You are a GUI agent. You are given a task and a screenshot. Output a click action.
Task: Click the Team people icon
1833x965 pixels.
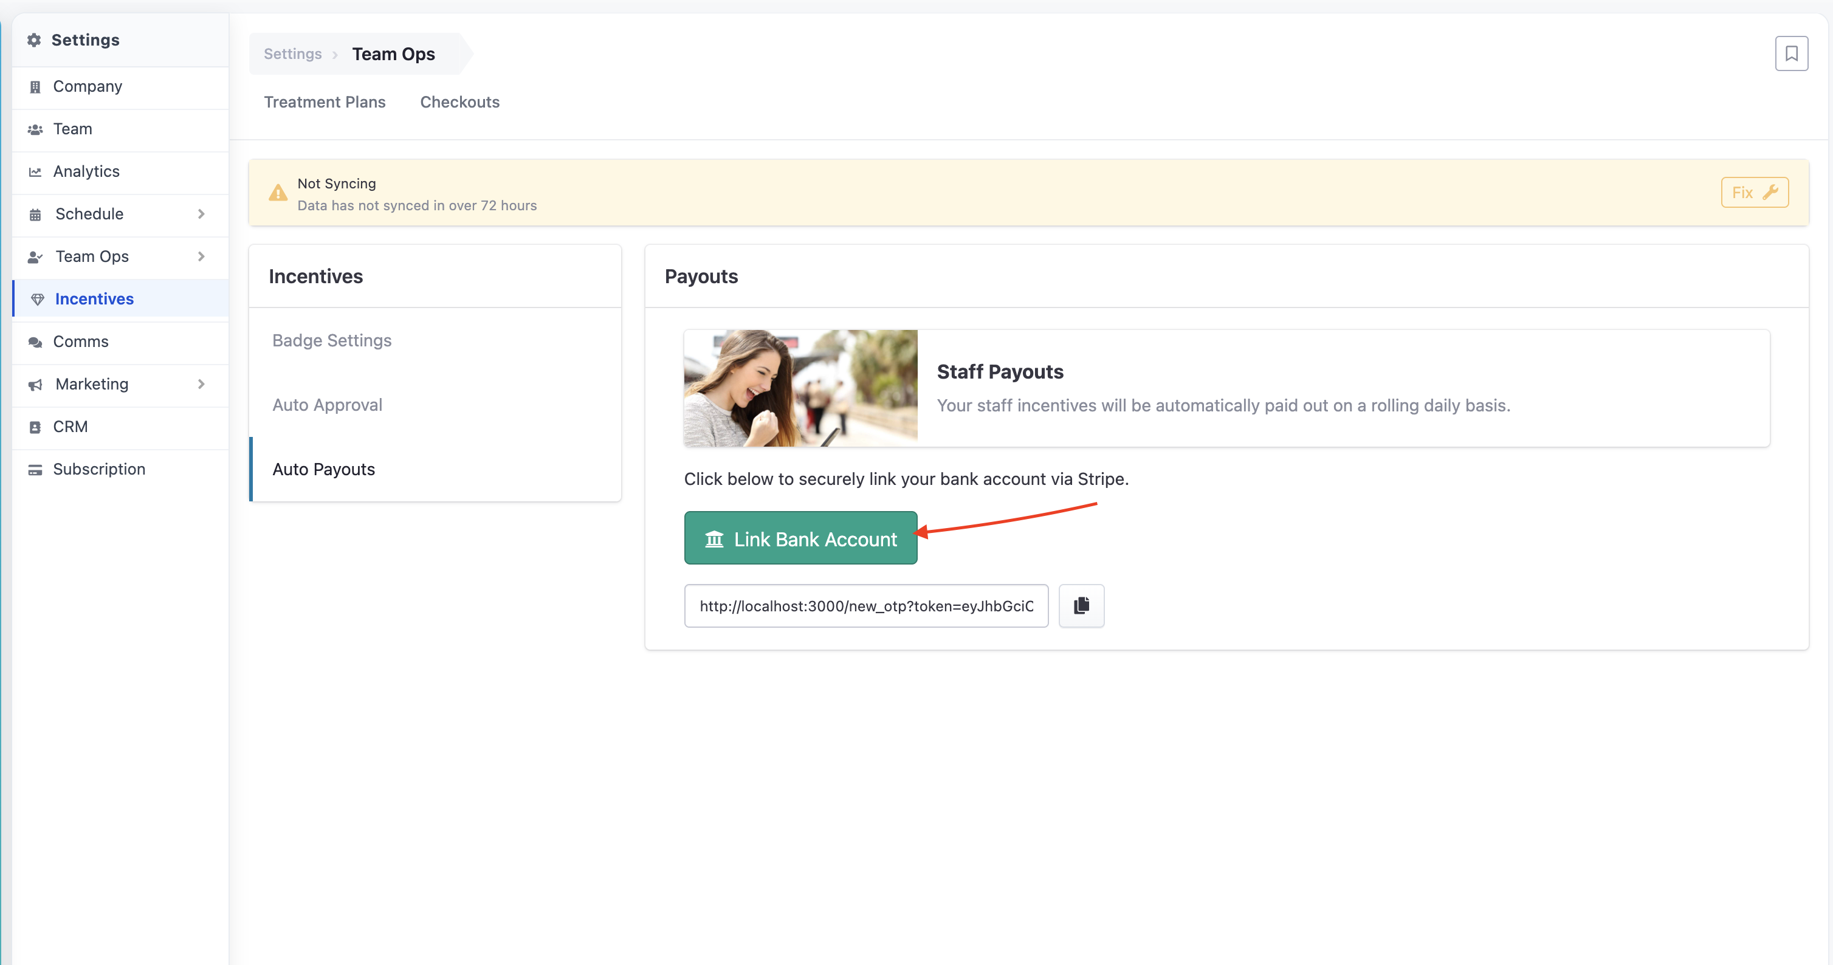35,129
